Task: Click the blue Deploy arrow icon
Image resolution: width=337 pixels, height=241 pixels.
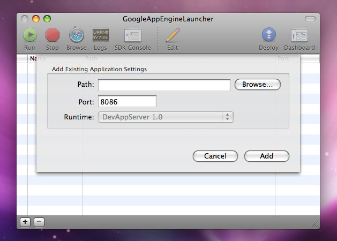Action: (268, 35)
